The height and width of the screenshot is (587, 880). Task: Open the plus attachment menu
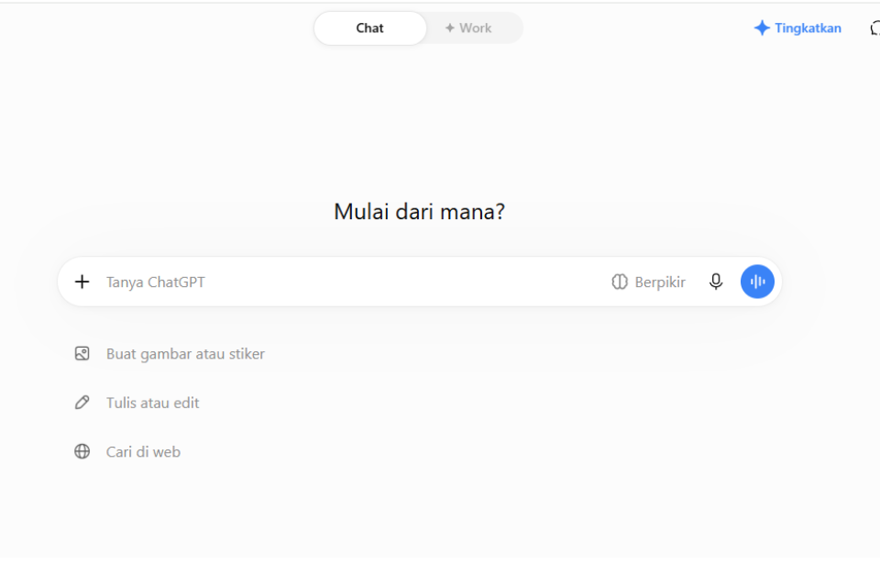(82, 282)
